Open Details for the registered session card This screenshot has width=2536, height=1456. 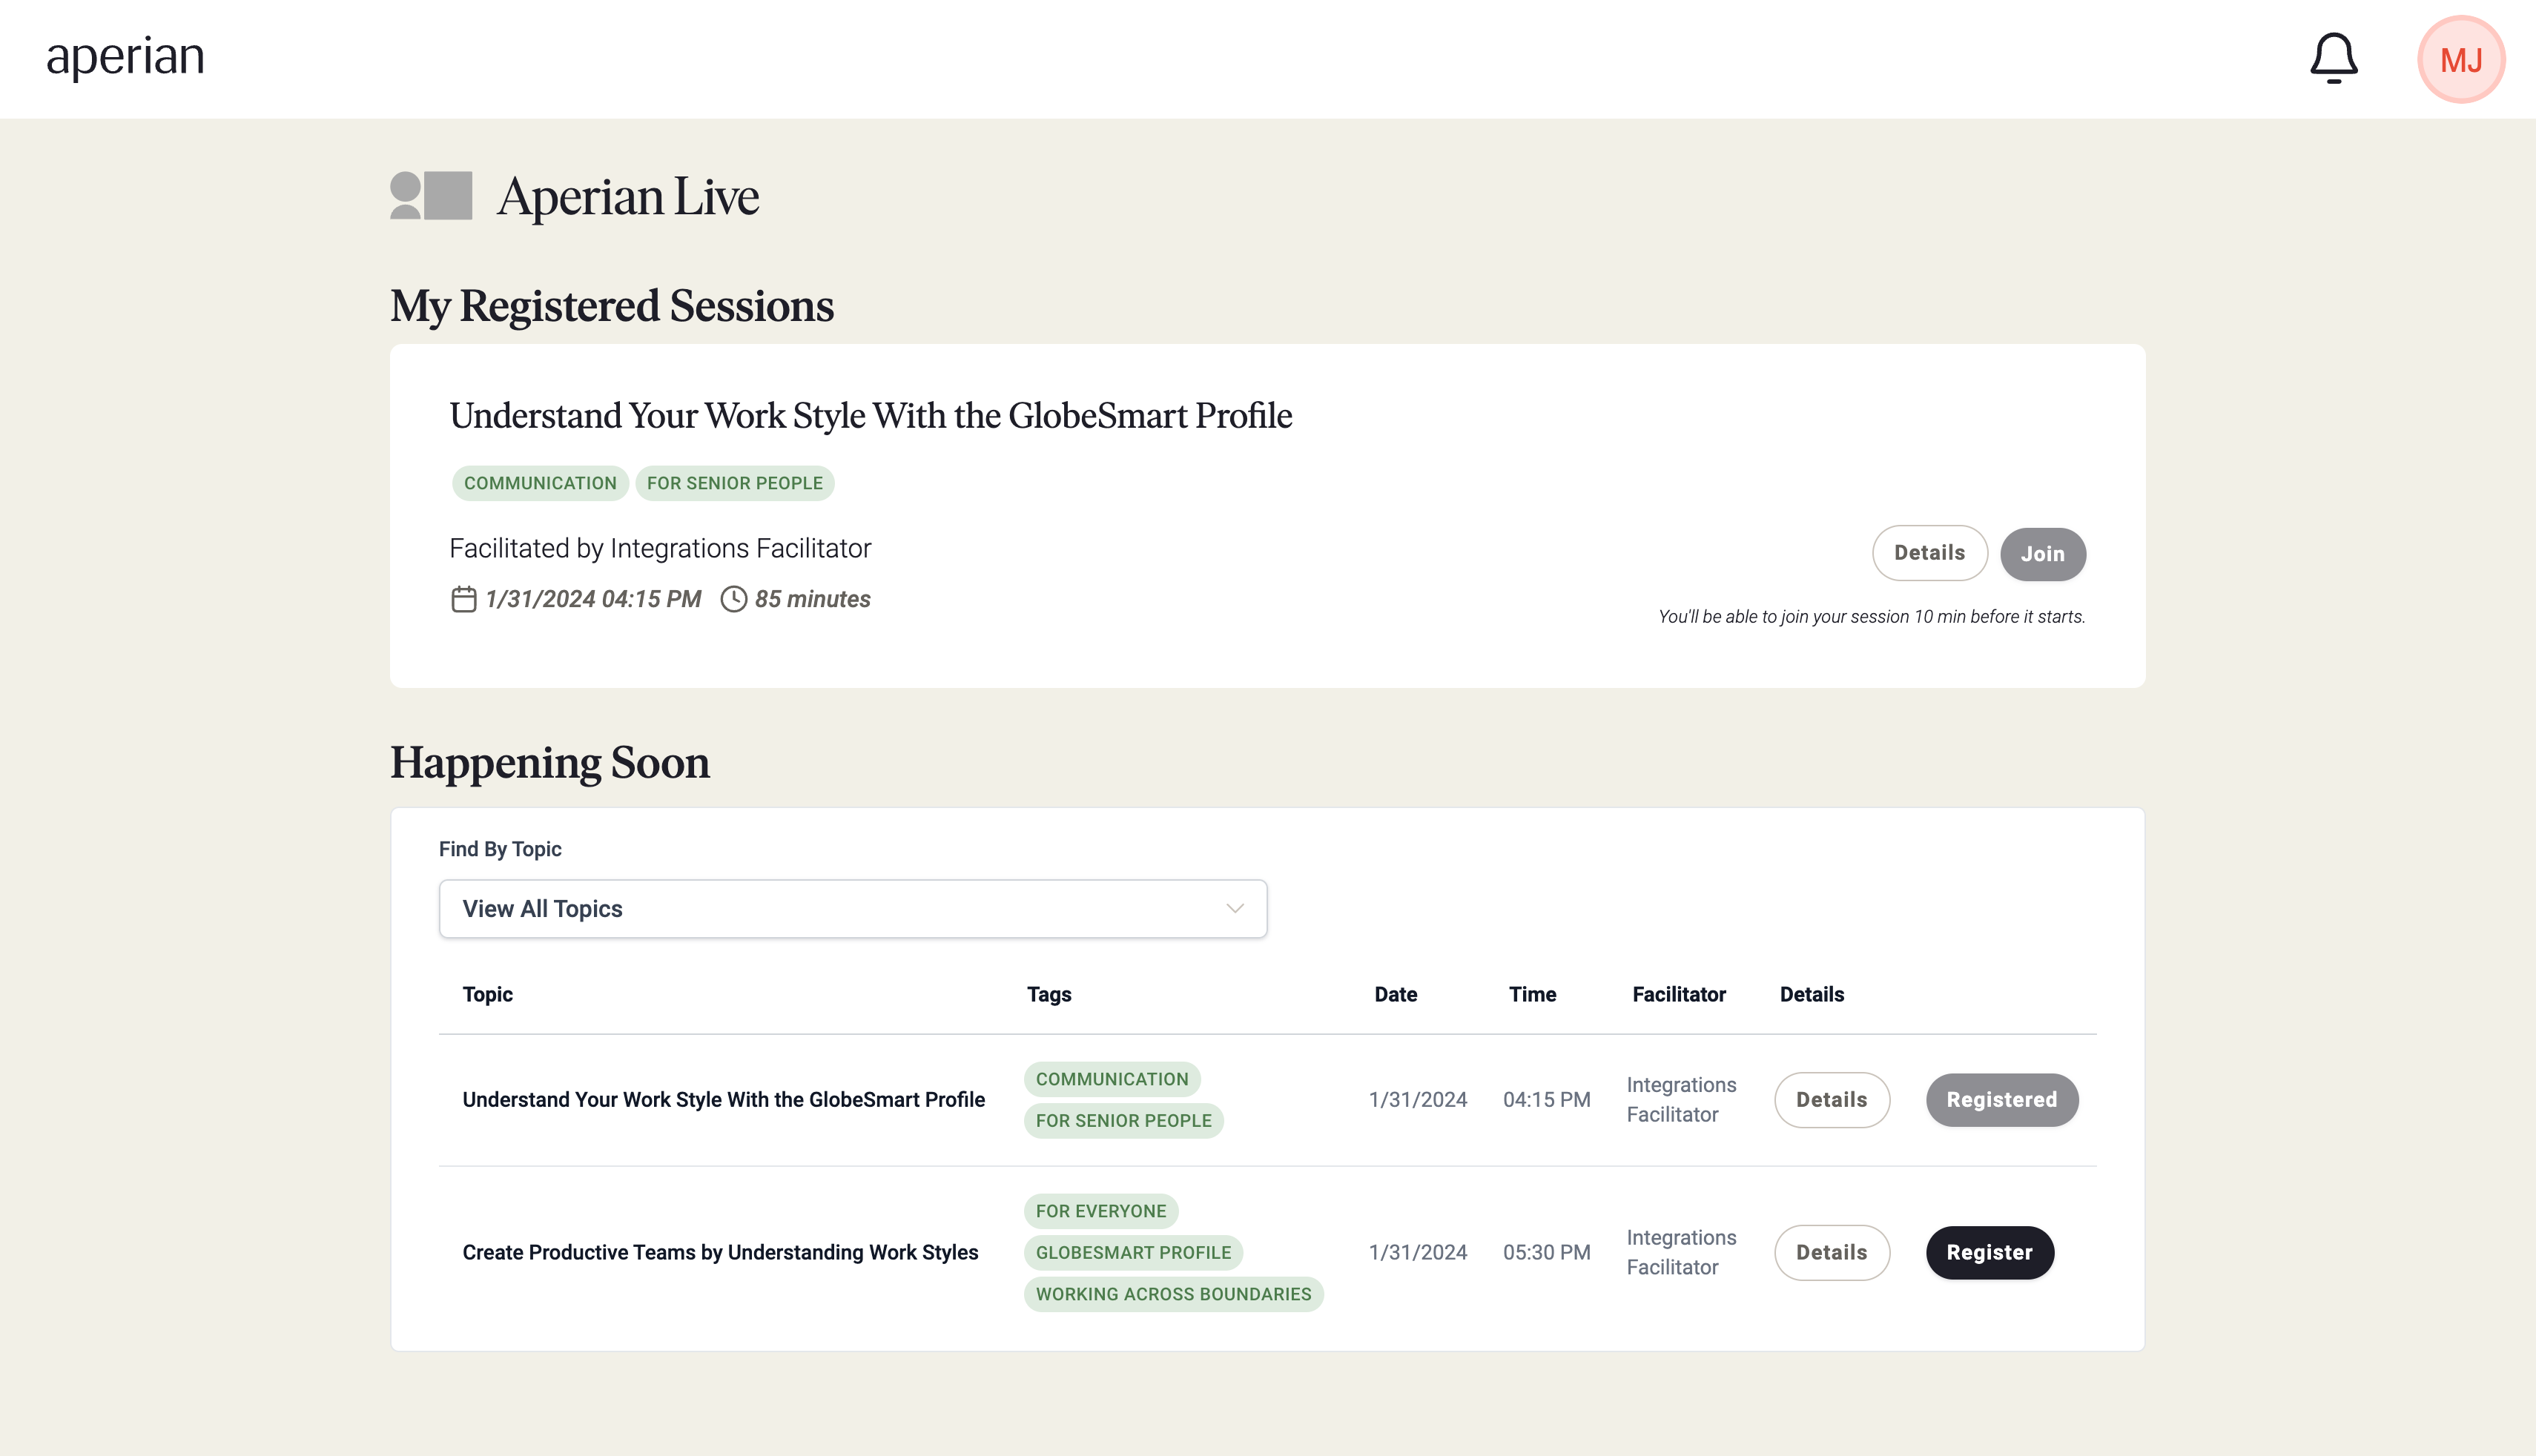[1929, 553]
